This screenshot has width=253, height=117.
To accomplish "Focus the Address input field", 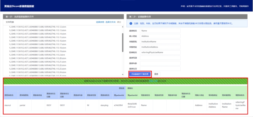I will pos(160,36).
